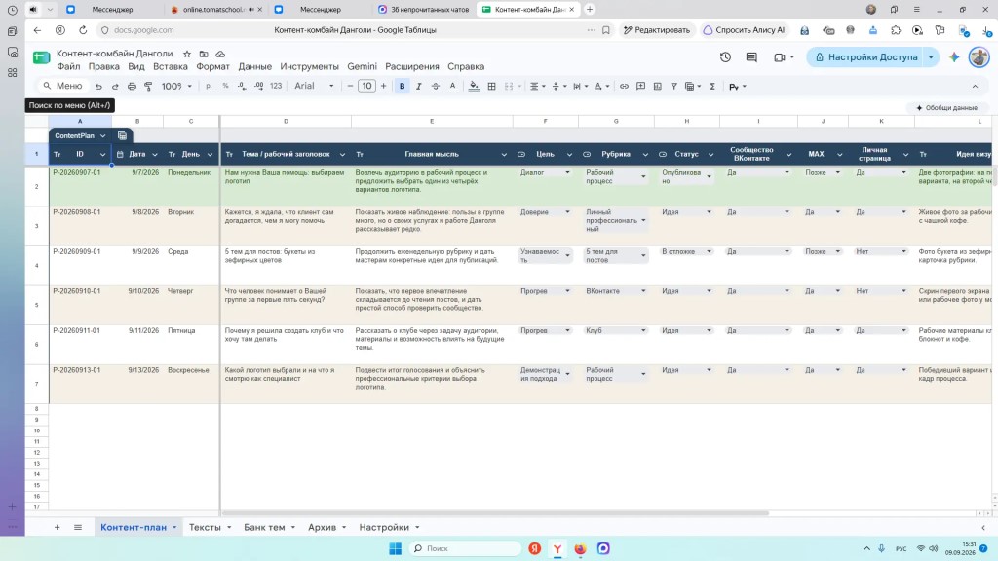Select the paint format roller tool

pos(148,87)
